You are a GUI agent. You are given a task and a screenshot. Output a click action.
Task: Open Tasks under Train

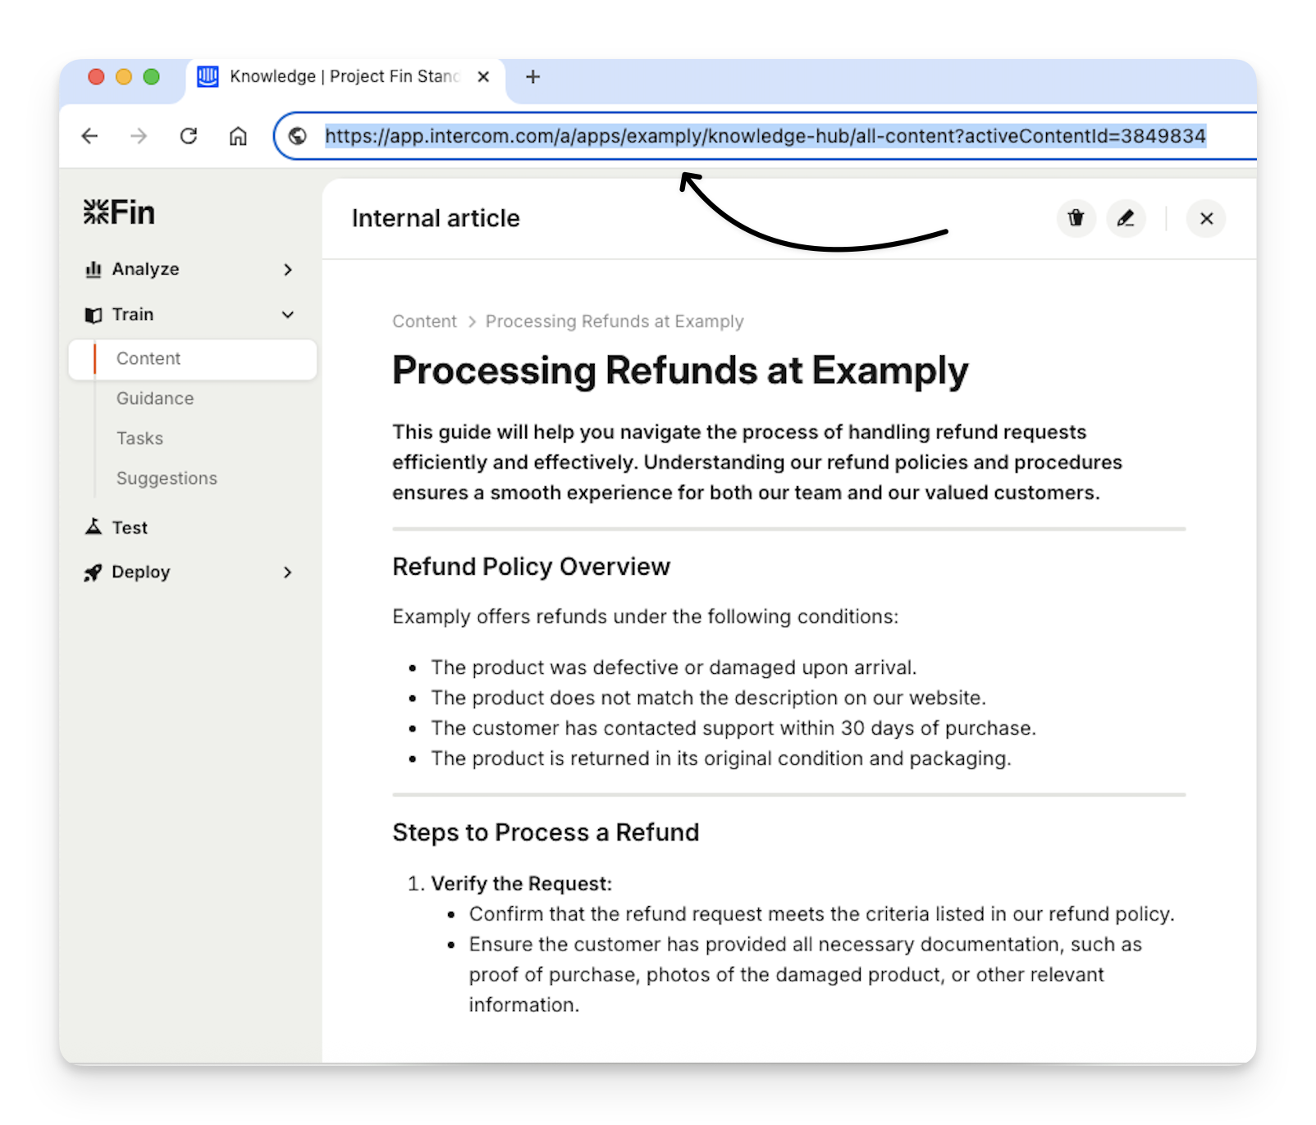pyautogui.click(x=139, y=439)
